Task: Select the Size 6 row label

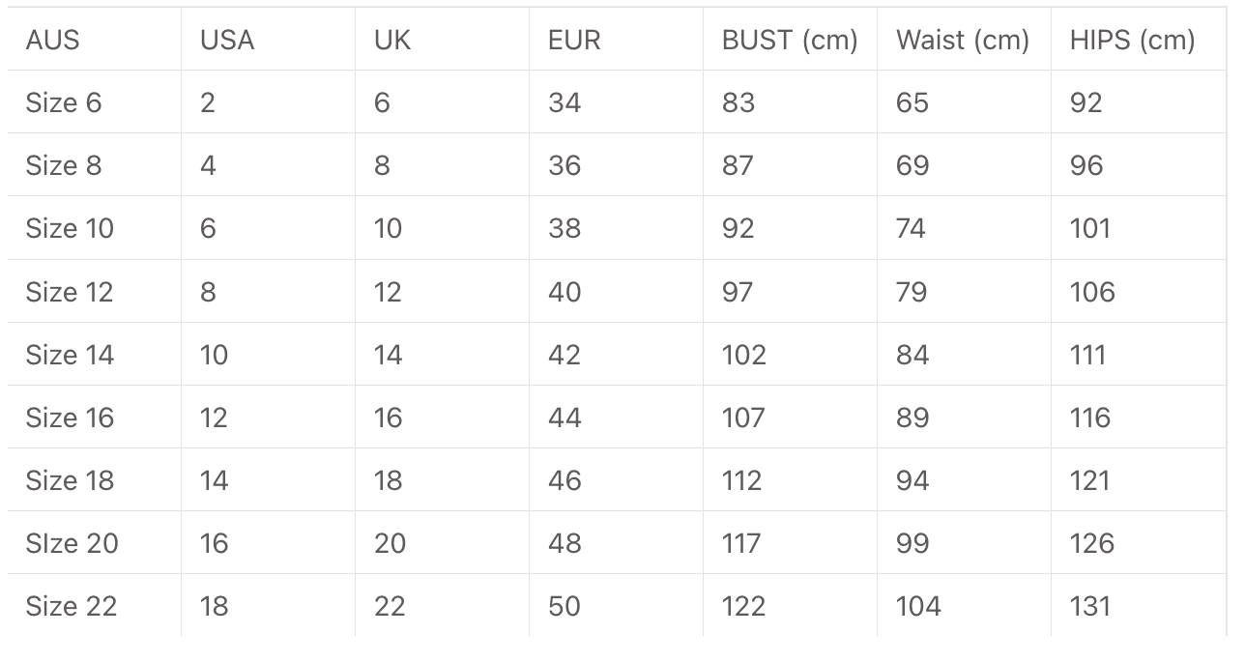Action: click(x=64, y=103)
